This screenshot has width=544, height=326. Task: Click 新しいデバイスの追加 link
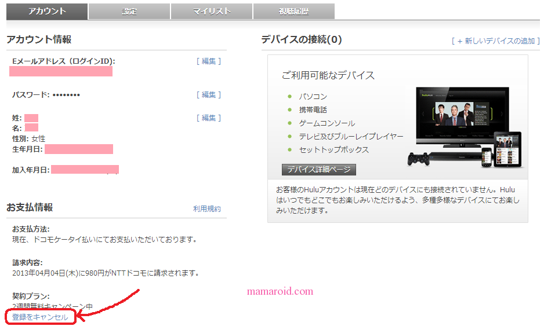point(496,41)
